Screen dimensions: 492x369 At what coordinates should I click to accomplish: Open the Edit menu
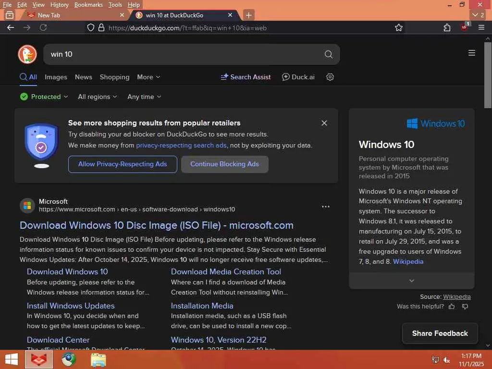pyautogui.click(x=22, y=5)
